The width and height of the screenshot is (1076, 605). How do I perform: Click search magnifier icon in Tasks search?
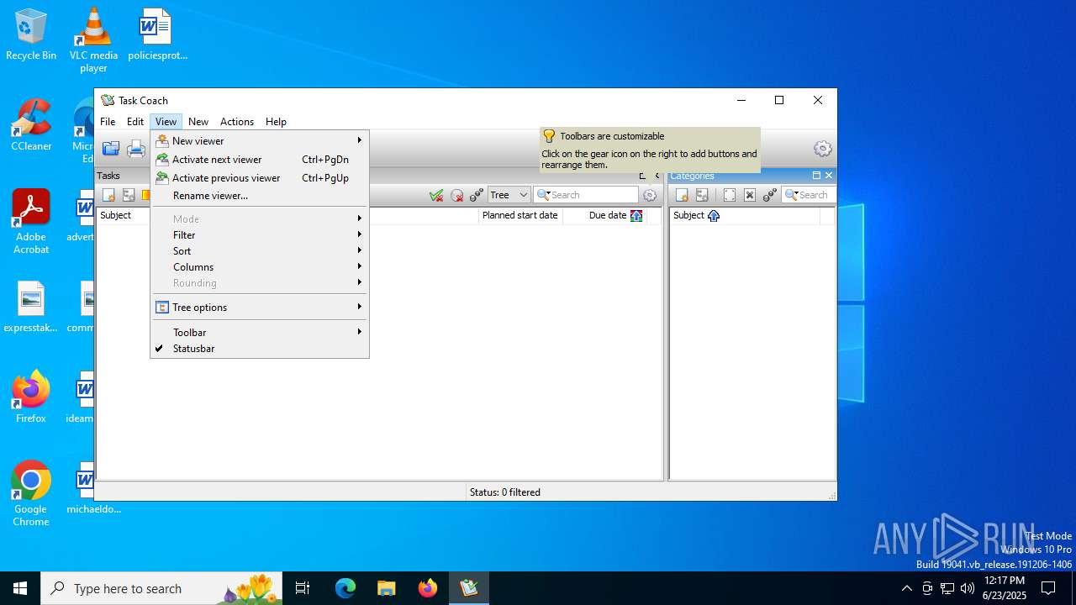tap(544, 195)
